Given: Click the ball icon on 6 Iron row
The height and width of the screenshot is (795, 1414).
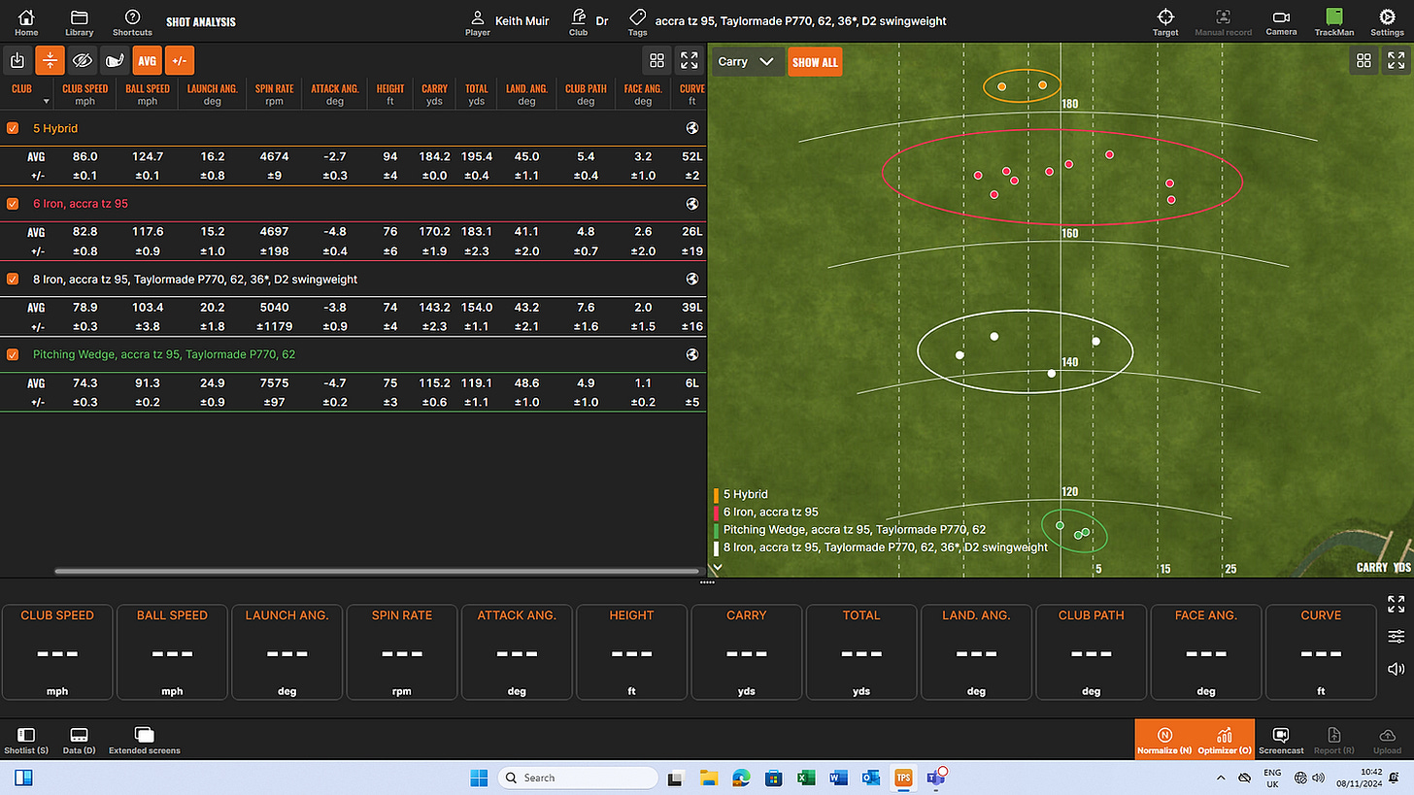Looking at the screenshot, I should pyautogui.click(x=691, y=204).
